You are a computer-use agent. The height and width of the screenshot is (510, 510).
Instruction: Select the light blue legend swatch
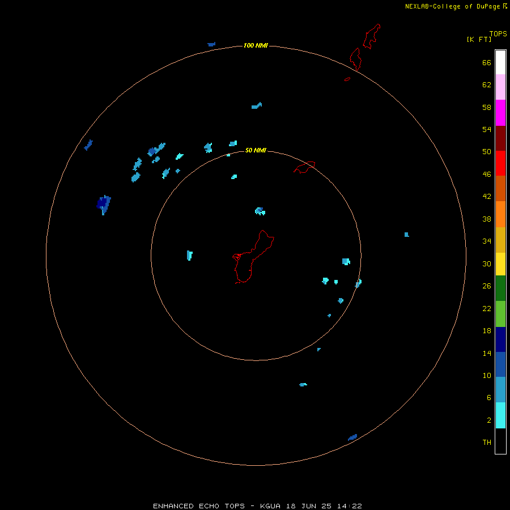(x=500, y=390)
